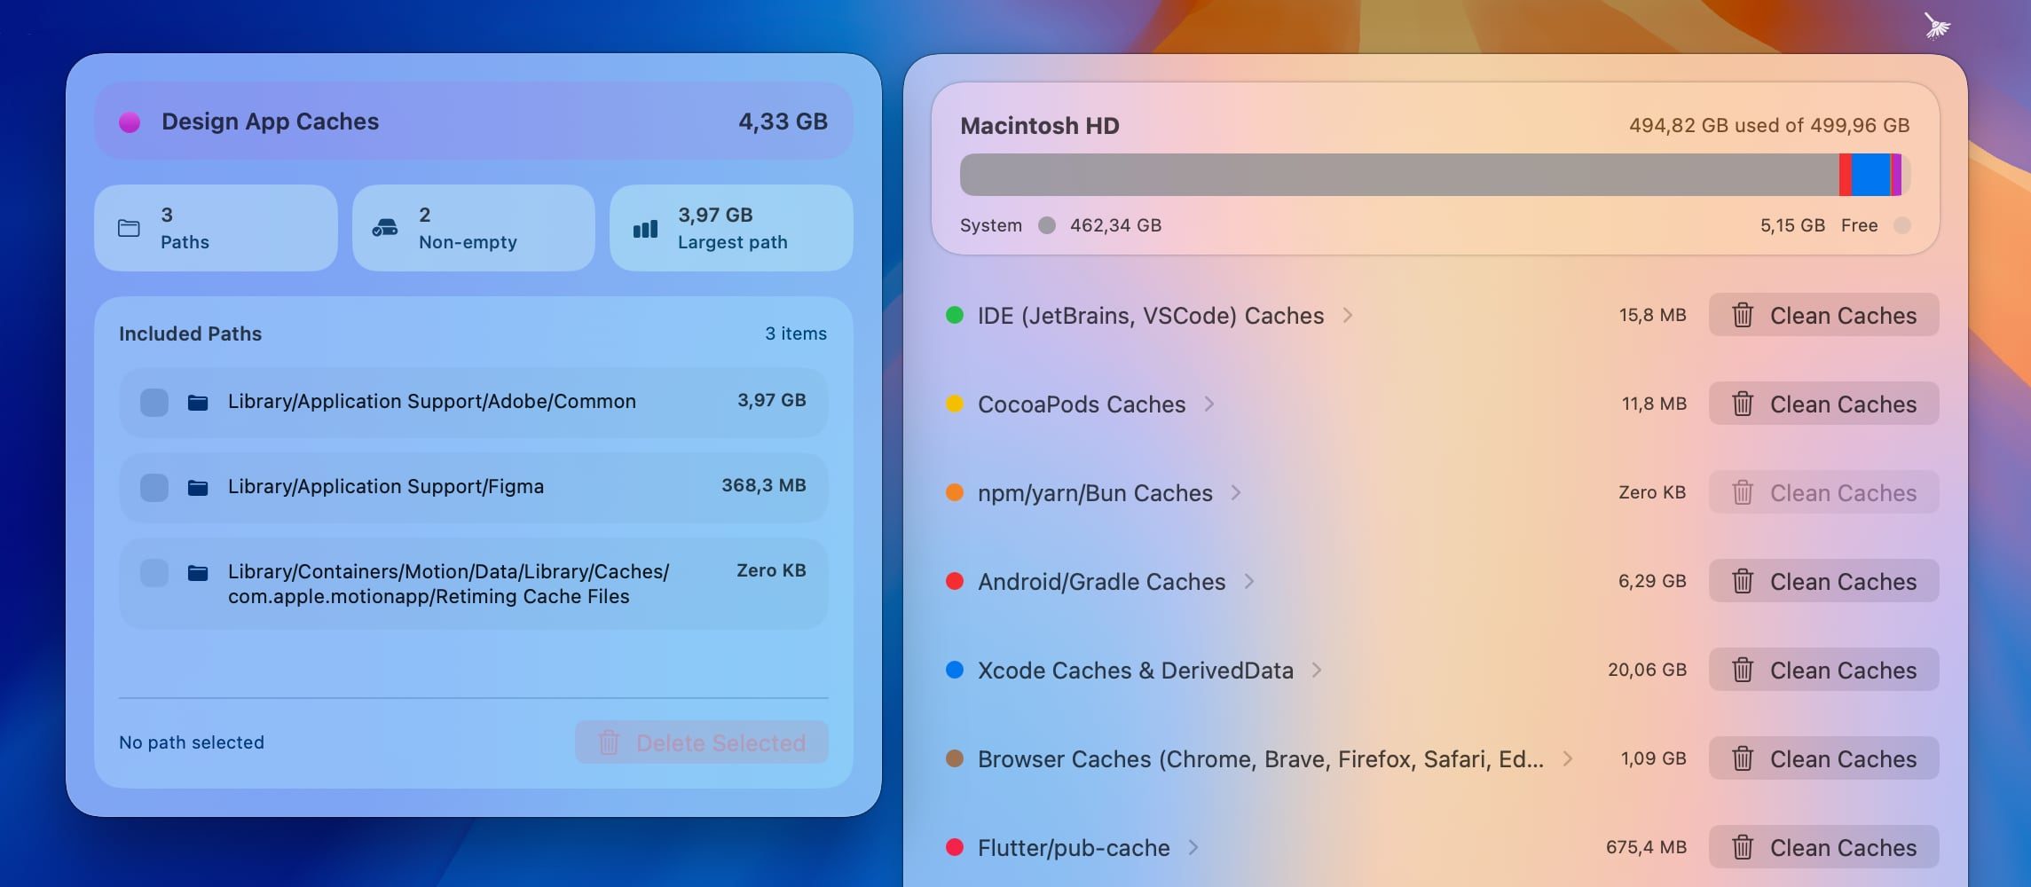The image size is (2031, 887).
Task: Click the 3,97 GB Largest path card
Action: 731,228
